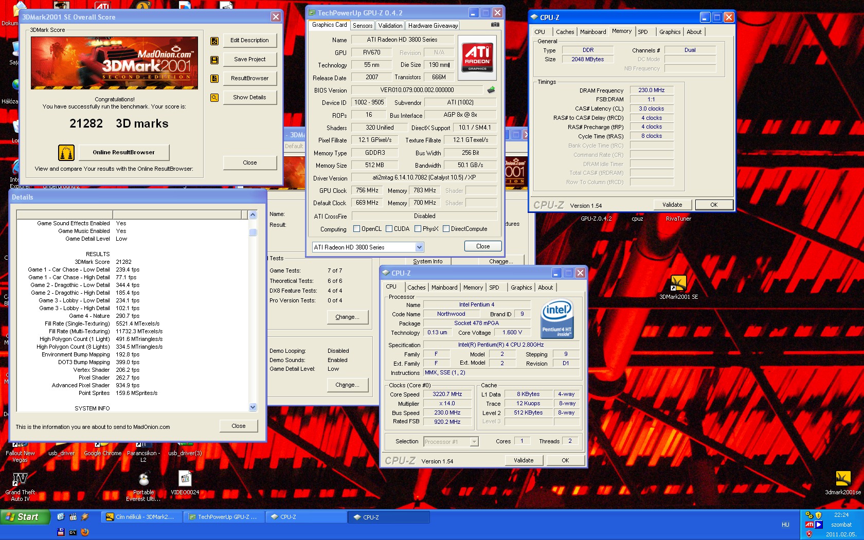Select the Portable Everest Ultimate desktop icon
864x540 pixels.
pos(143,487)
